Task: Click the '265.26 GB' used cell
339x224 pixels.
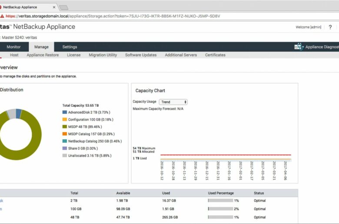Action: click(170, 217)
